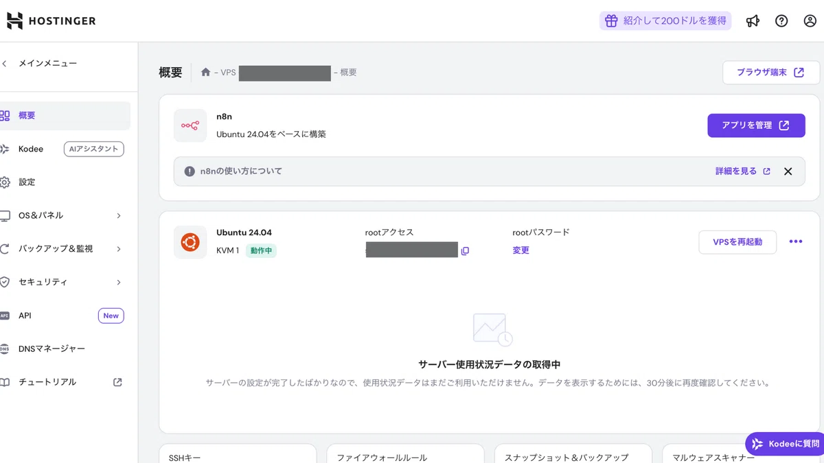
Task: Click the DNS sidebar icon
Action: (4, 348)
